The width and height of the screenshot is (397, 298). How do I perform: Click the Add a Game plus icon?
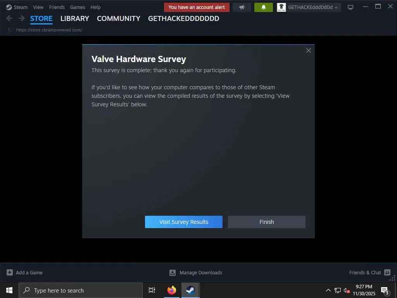point(10,272)
